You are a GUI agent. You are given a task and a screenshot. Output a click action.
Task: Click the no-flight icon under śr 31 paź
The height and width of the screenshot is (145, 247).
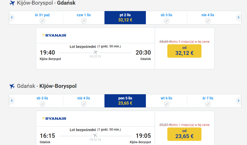(x=42, y=21)
